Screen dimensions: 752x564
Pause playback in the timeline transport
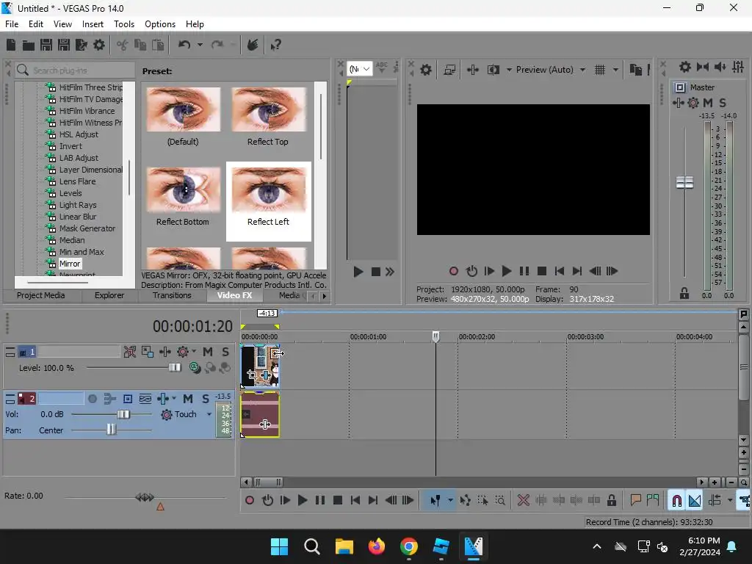point(320,500)
